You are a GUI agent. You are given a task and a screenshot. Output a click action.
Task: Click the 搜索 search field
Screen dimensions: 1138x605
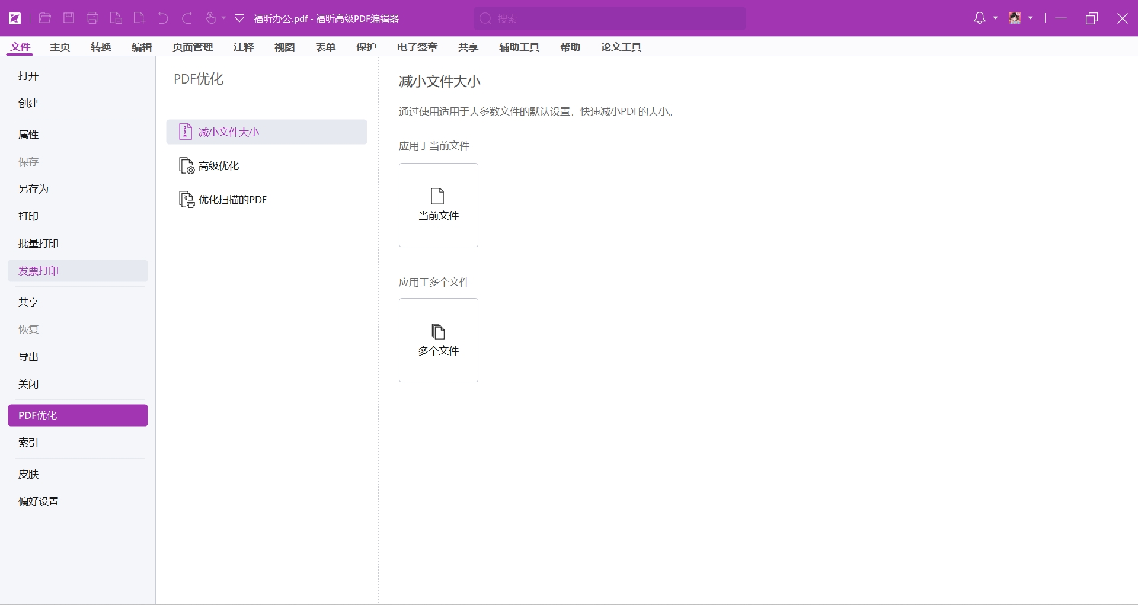pos(609,18)
